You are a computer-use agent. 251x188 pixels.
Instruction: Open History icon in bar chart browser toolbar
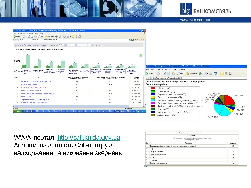(x=56, y=37)
